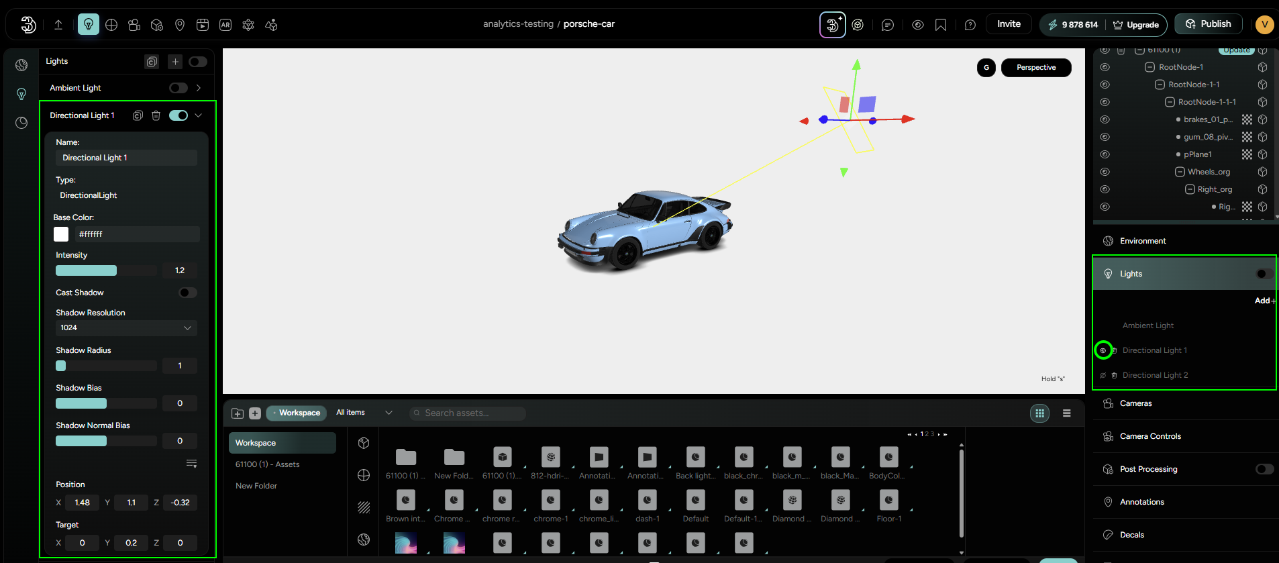Enable the Cast Shadow toggle
This screenshot has height=563, width=1279.
point(188,293)
